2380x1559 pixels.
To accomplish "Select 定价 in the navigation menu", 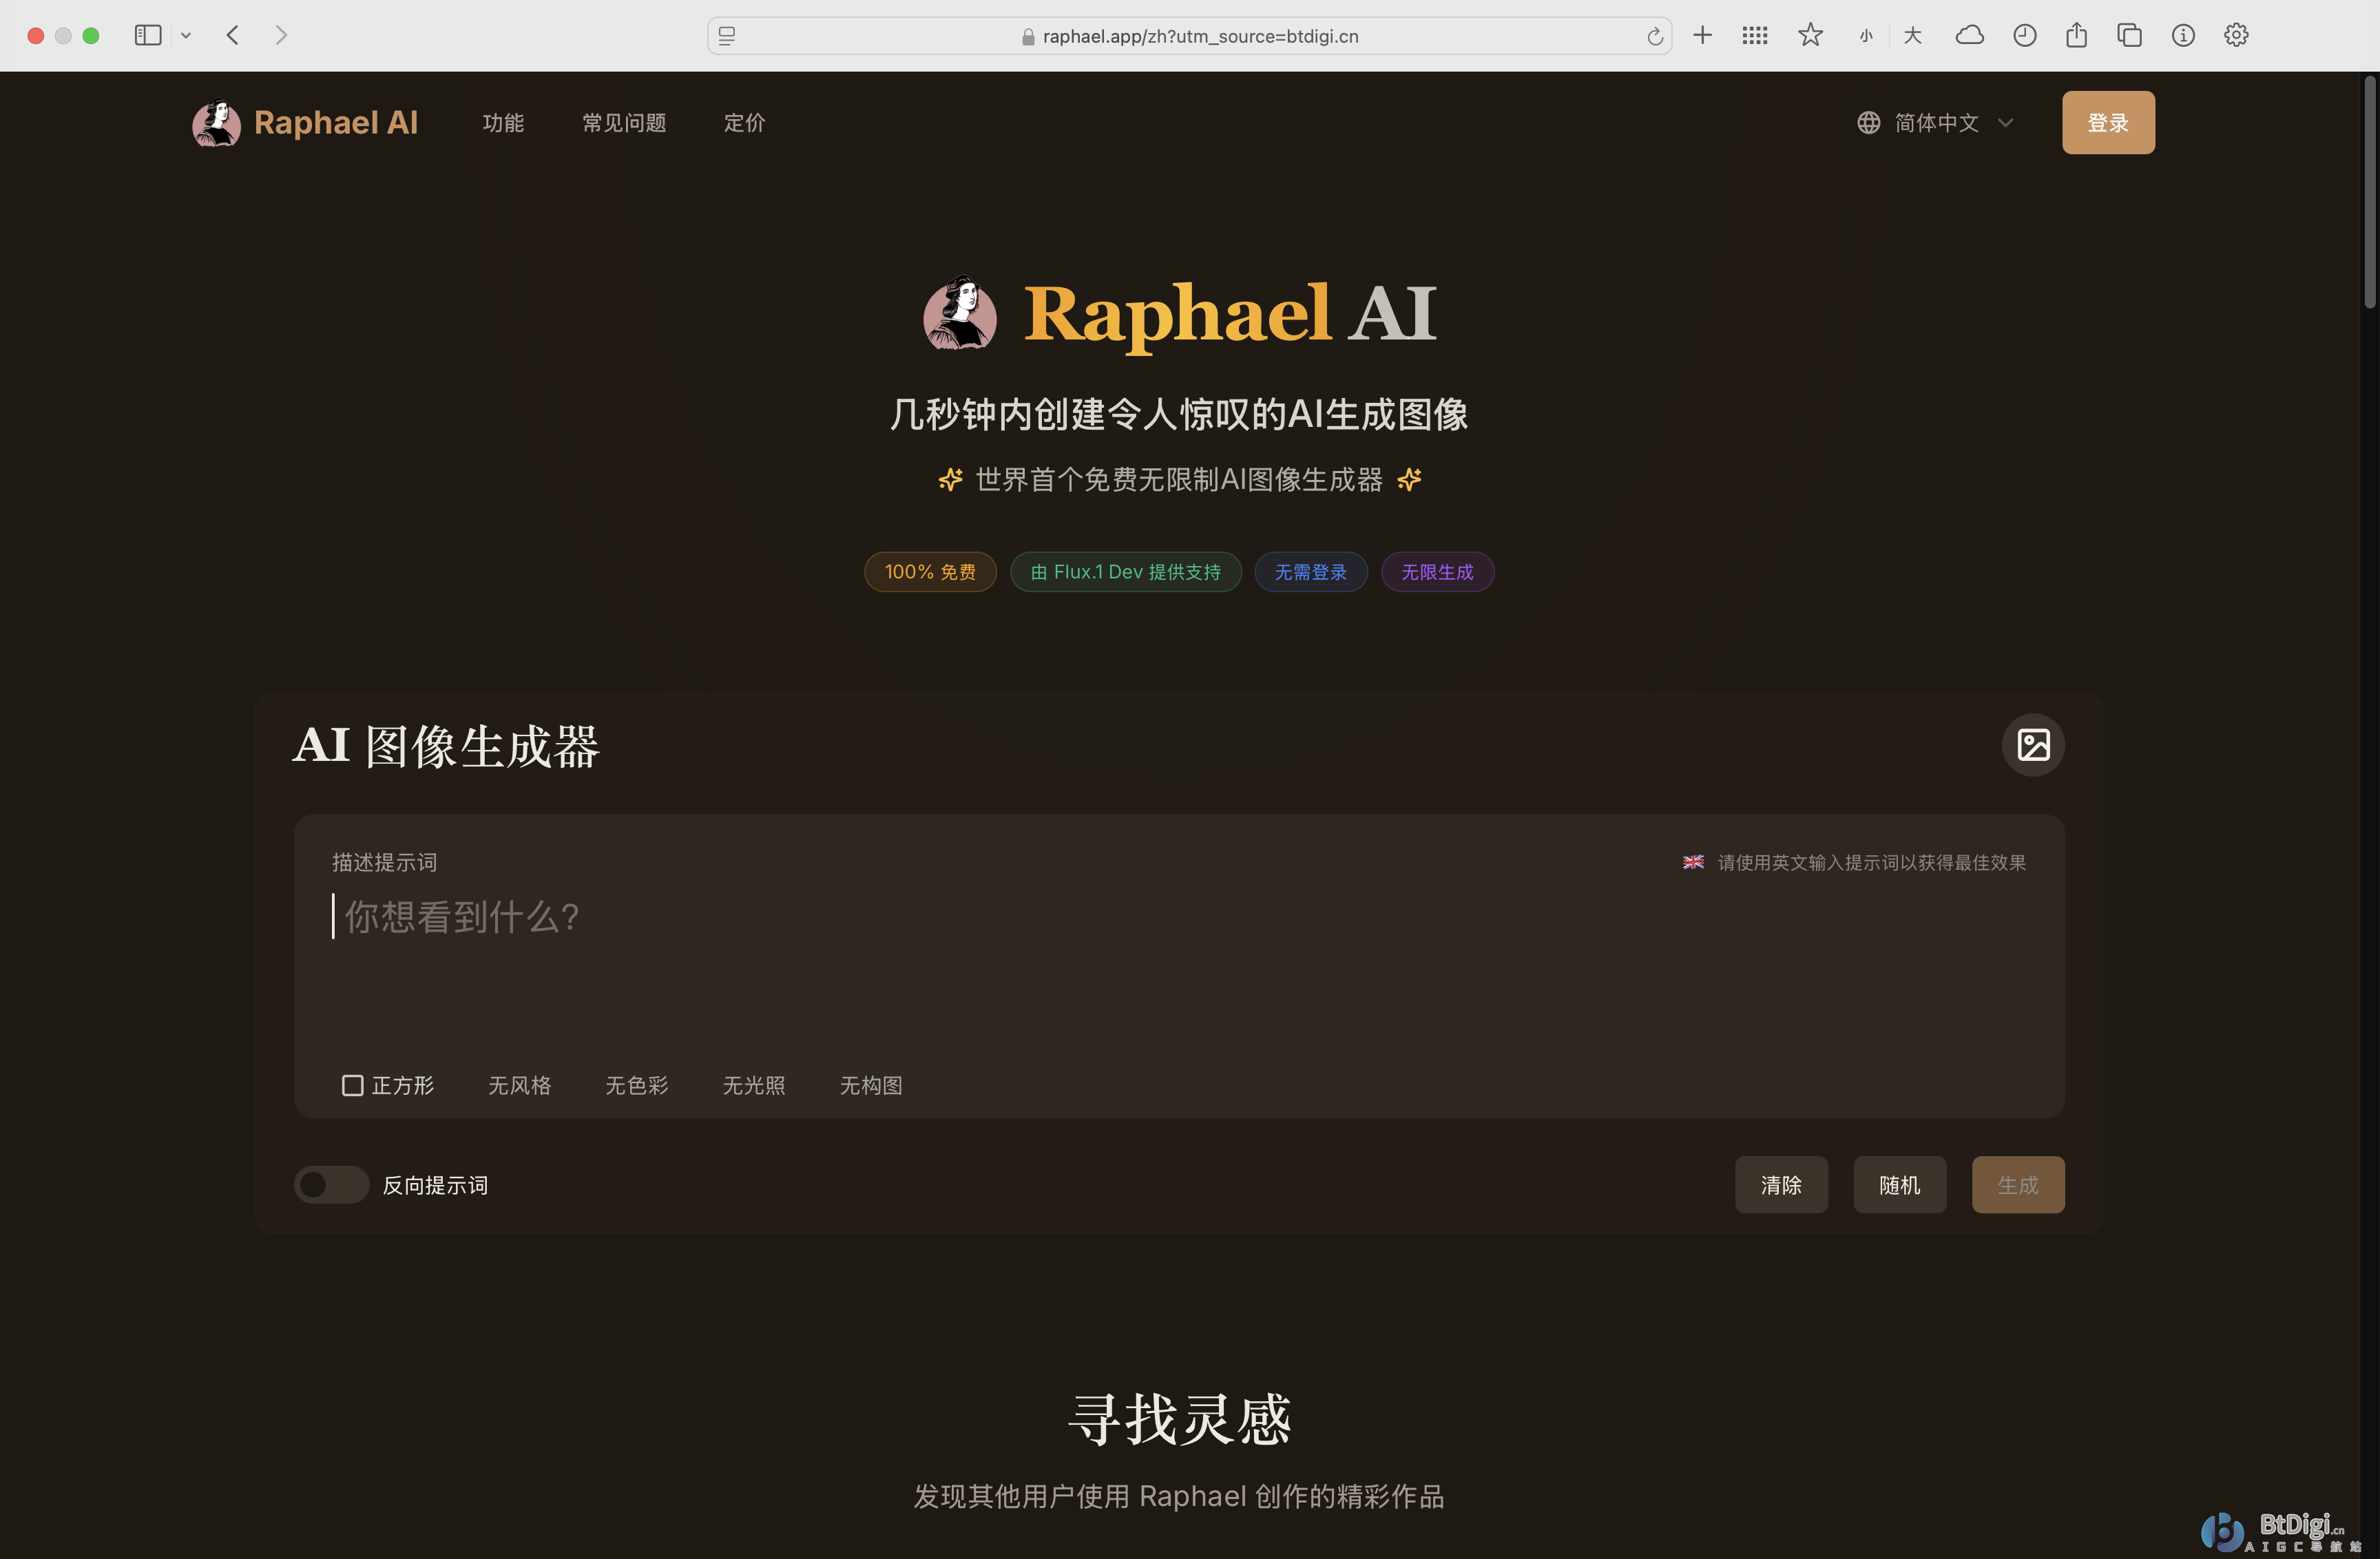I will (744, 122).
